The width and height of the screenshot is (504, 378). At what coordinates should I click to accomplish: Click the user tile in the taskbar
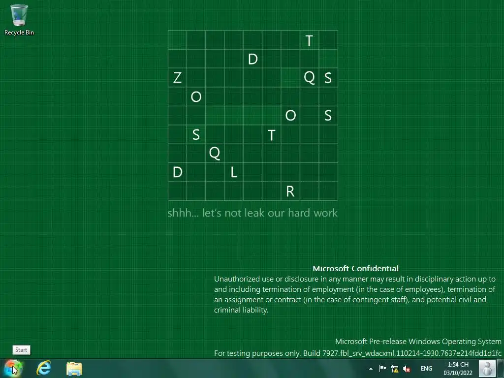[x=487, y=369]
